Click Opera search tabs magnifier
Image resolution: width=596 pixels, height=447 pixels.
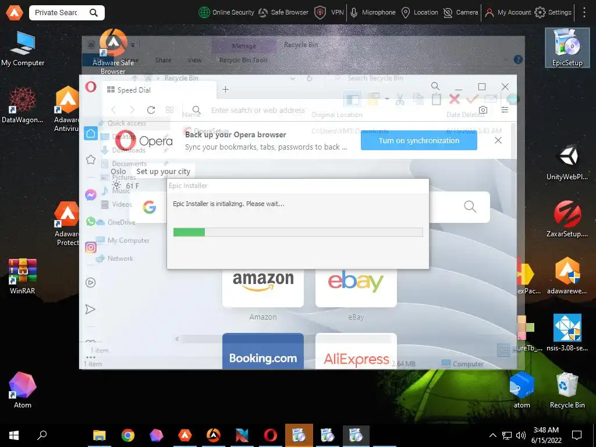pos(435,86)
